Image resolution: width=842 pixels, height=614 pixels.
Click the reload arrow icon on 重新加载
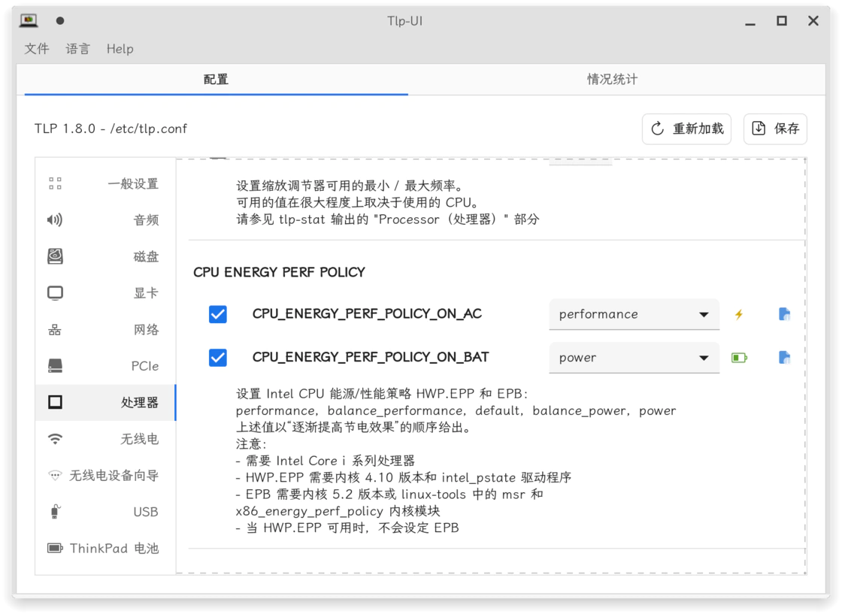(x=657, y=129)
